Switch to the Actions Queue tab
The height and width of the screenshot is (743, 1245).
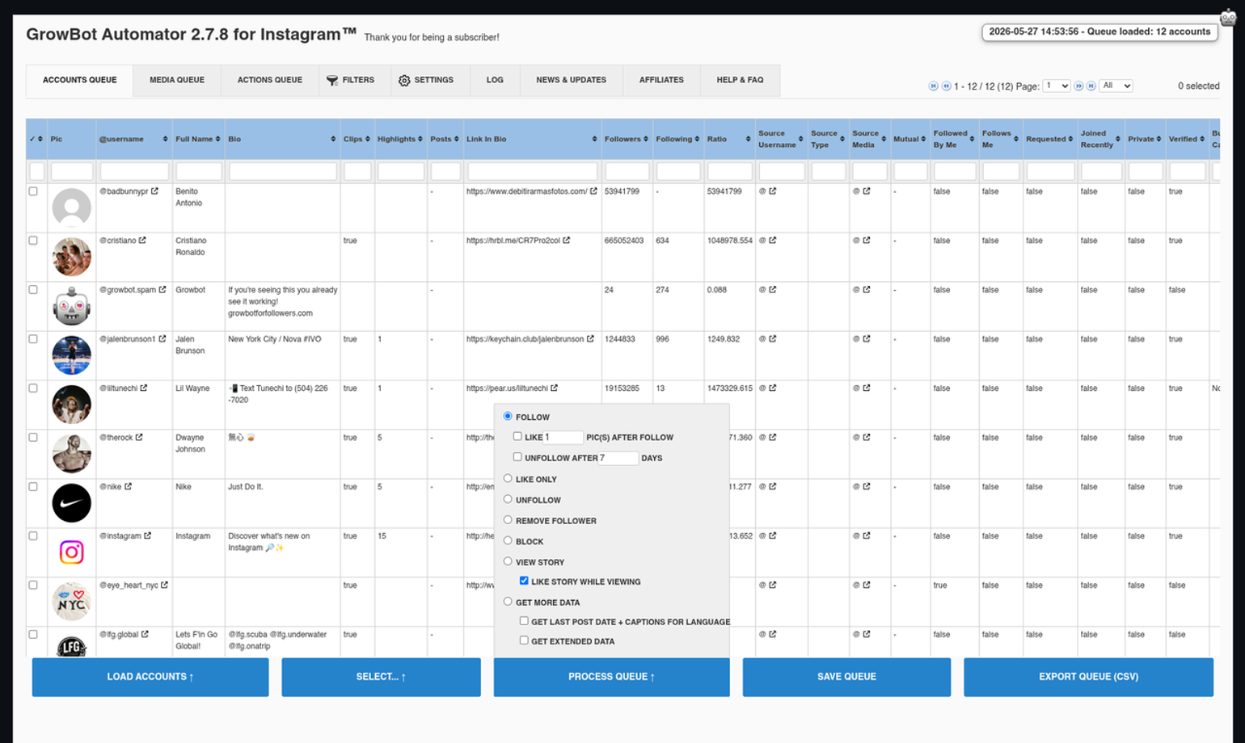pyautogui.click(x=270, y=81)
